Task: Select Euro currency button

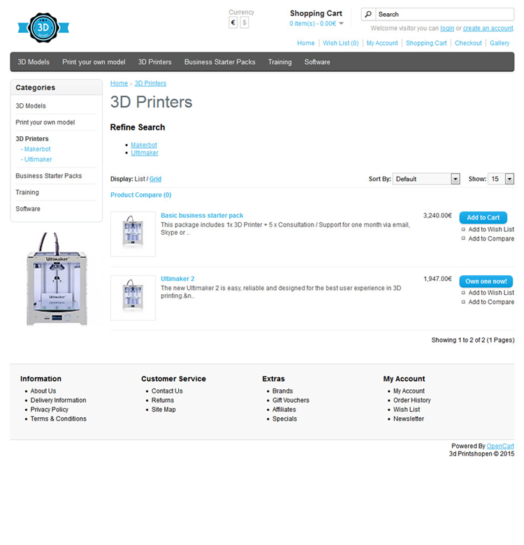Action: [x=233, y=23]
